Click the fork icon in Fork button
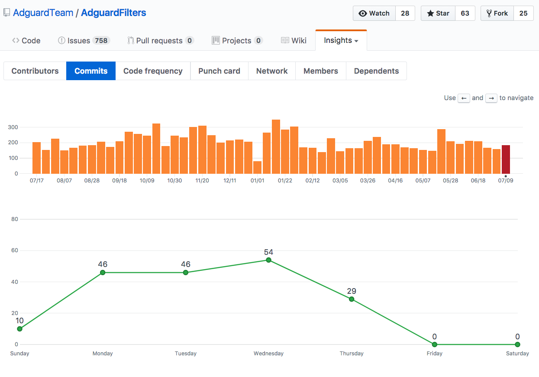 point(489,13)
